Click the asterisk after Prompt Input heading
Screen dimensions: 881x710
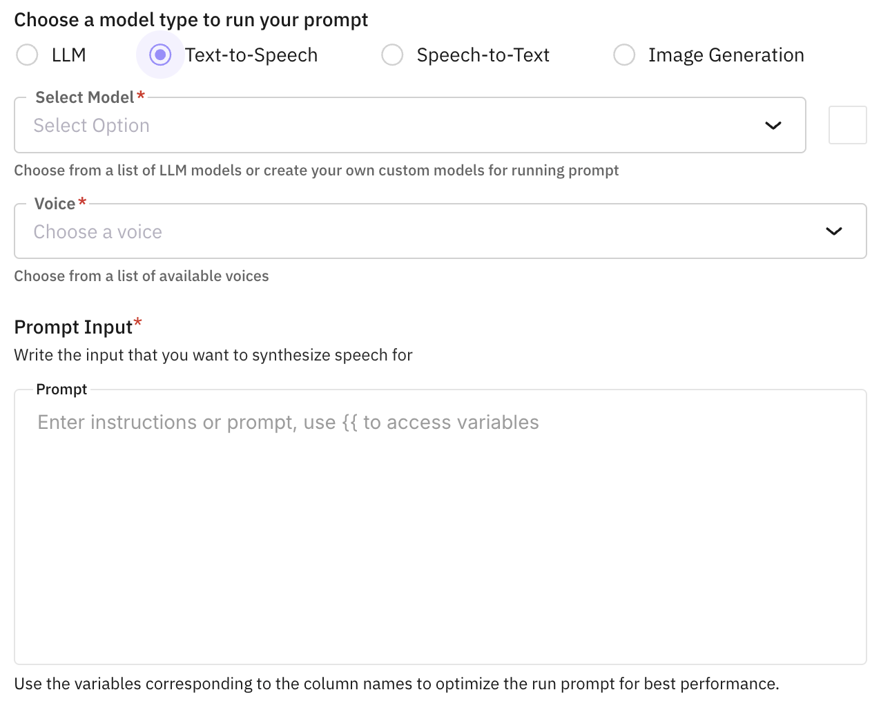(x=138, y=321)
